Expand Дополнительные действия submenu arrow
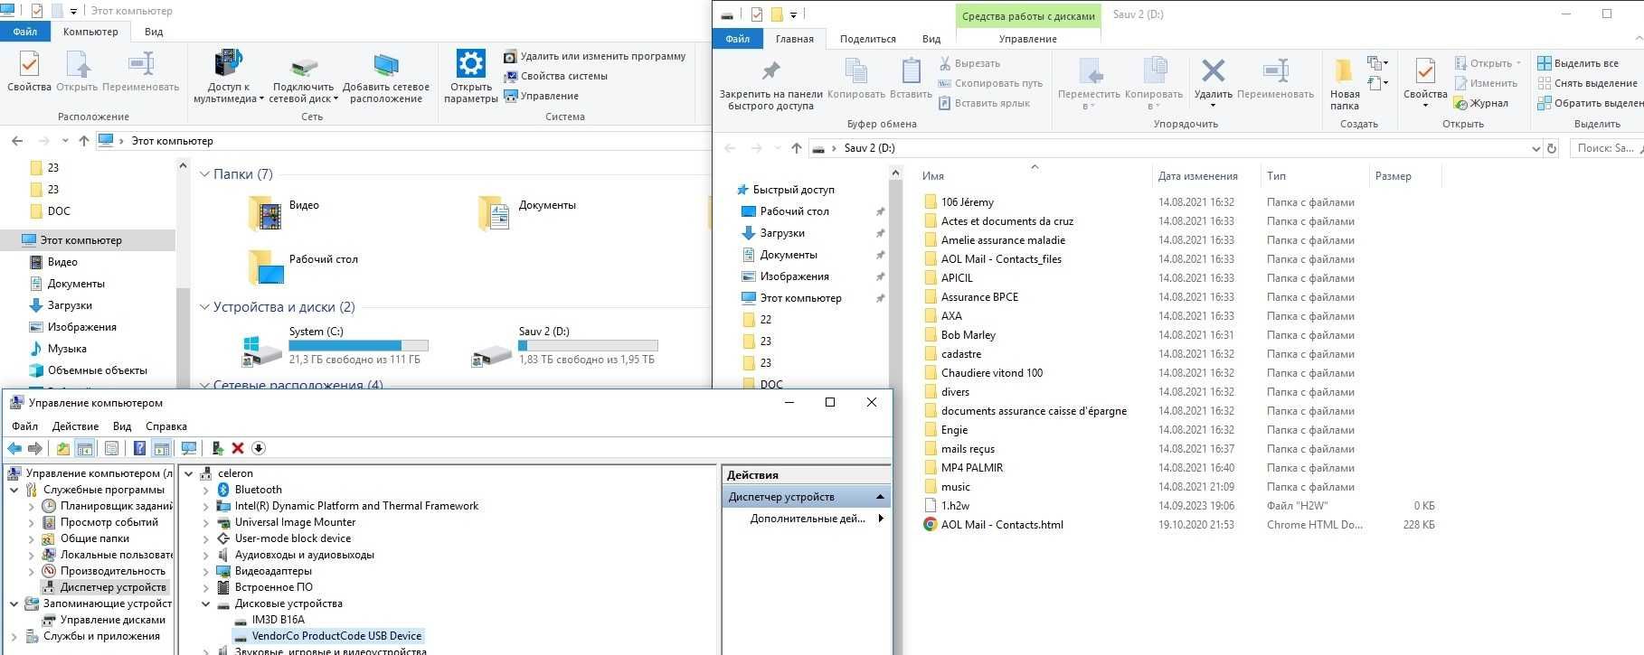1644x655 pixels. click(881, 519)
